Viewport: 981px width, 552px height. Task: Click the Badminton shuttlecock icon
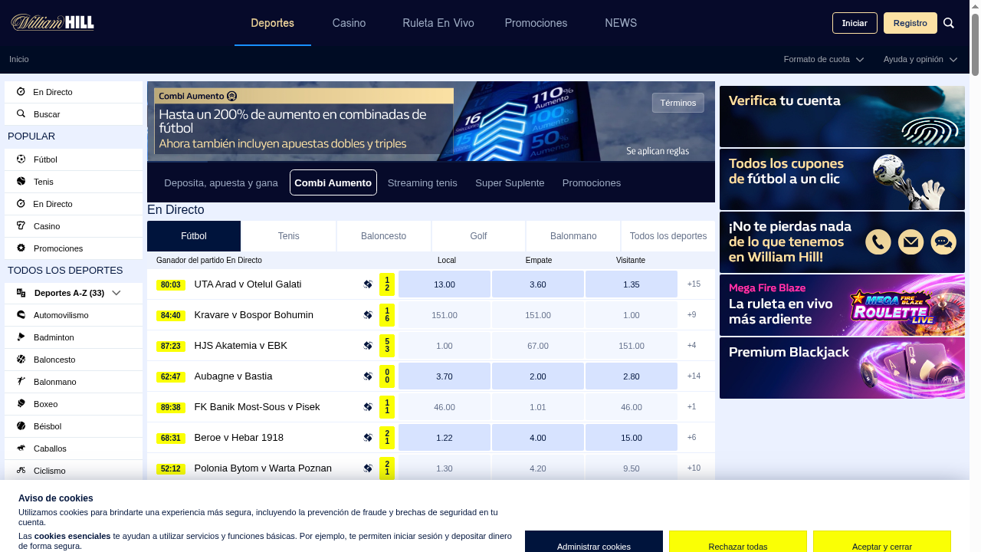tap(21, 337)
